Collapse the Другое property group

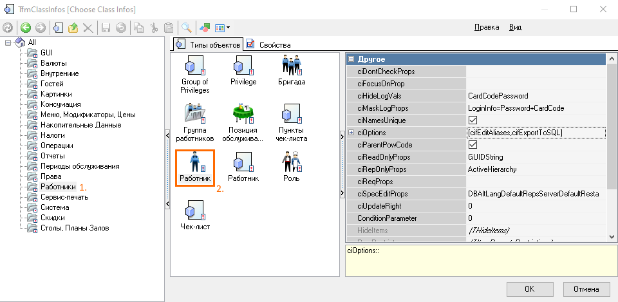351,59
